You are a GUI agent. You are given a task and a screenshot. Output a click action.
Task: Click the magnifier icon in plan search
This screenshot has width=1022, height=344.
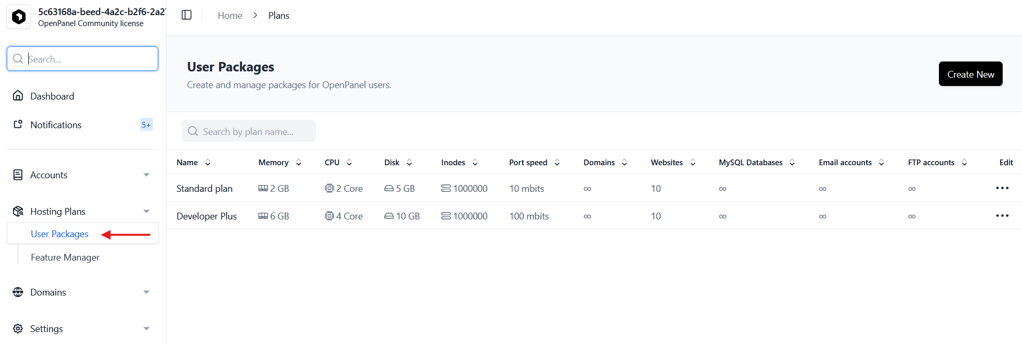click(x=193, y=131)
